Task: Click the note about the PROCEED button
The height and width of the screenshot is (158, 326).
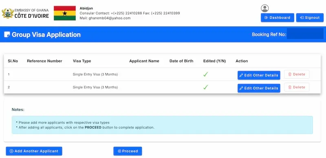Action: [85, 127]
